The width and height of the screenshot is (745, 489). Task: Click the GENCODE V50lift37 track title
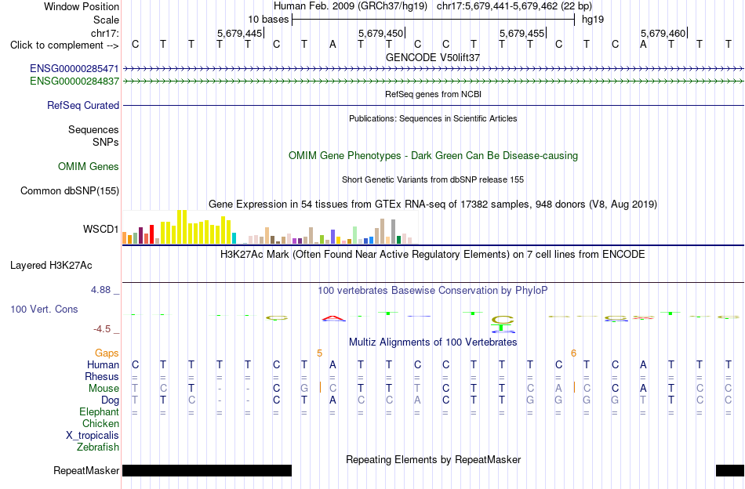[433, 57]
